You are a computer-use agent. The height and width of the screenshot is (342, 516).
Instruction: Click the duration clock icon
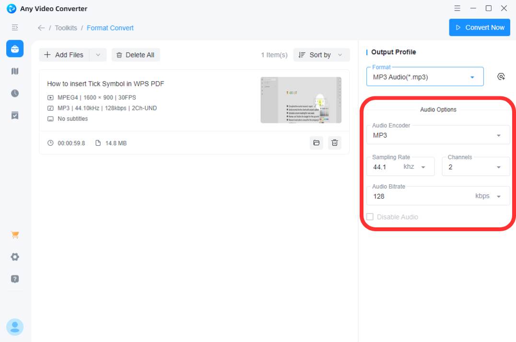point(50,143)
